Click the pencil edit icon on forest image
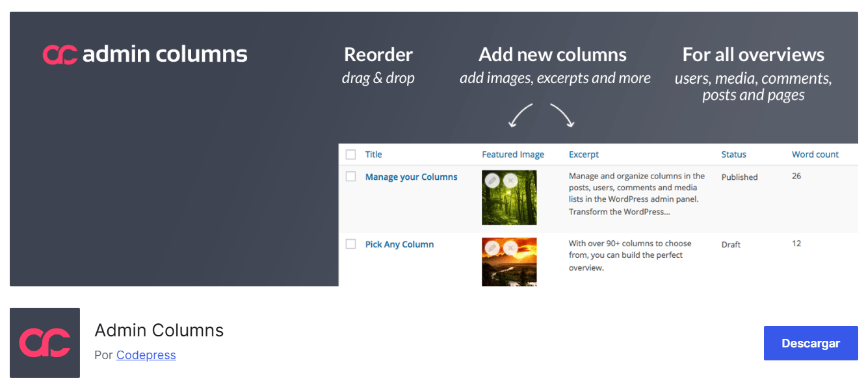 [x=492, y=181]
